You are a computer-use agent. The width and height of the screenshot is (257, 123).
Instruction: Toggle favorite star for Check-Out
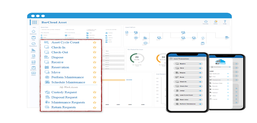pyautogui.click(x=94, y=52)
